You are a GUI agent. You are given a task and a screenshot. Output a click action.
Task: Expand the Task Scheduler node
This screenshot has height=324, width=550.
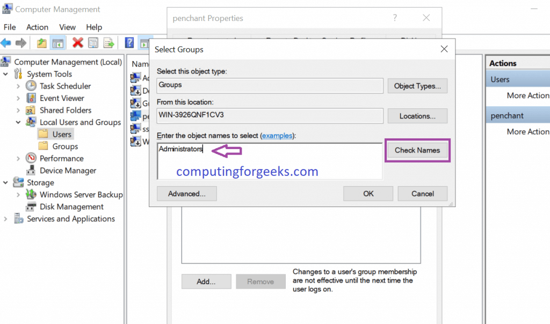tap(19, 86)
